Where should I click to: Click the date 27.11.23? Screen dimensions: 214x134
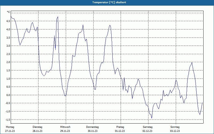tap(10, 131)
